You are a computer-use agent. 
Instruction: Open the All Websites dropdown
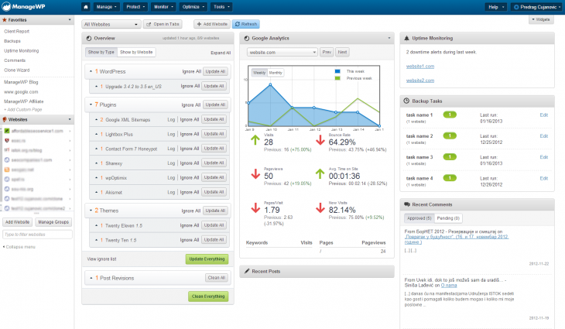click(x=111, y=24)
